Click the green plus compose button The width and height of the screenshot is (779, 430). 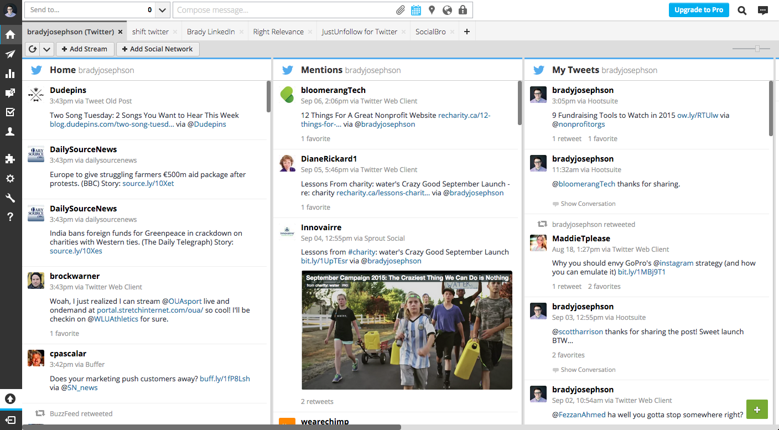[757, 410]
